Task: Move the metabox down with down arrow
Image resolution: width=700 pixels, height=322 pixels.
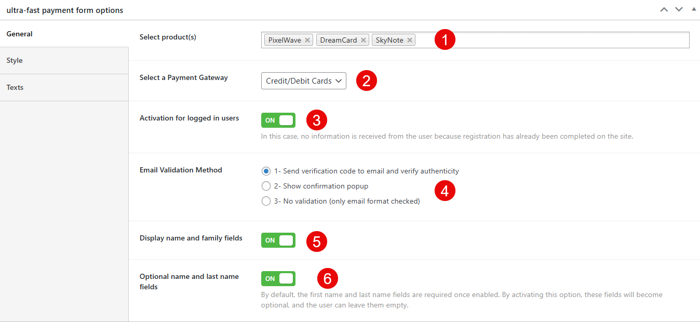Action: pyautogui.click(x=679, y=10)
